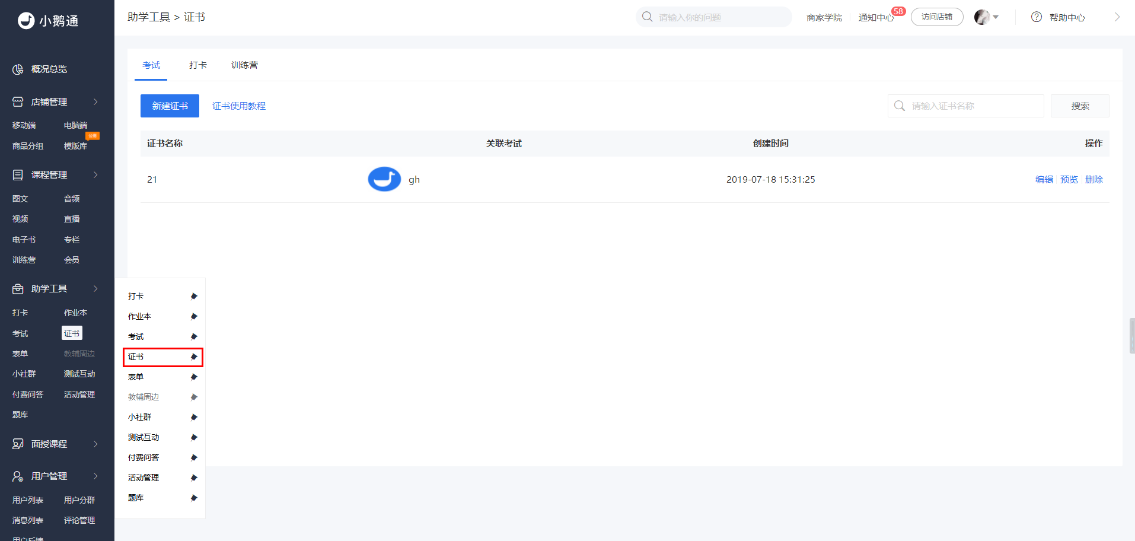Viewport: 1135px width, 541px height.
Task: Toggle pin for 付费问答 in popup
Action: 194,457
